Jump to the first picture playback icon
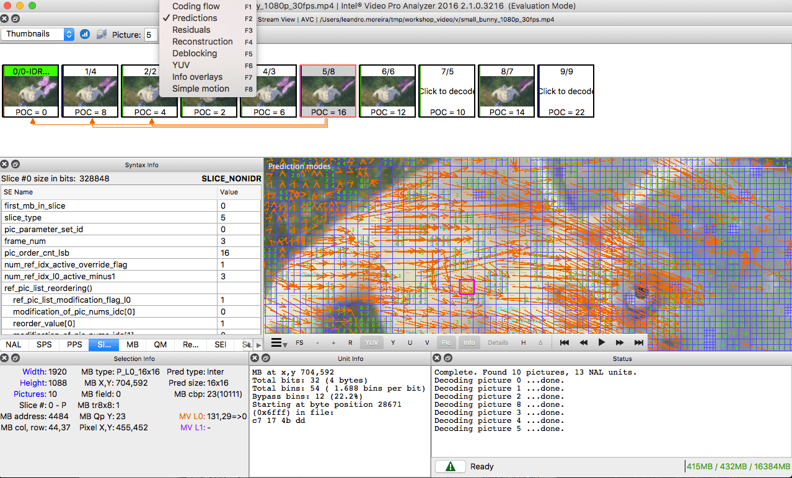This screenshot has width=792, height=478. click(564, 342)
